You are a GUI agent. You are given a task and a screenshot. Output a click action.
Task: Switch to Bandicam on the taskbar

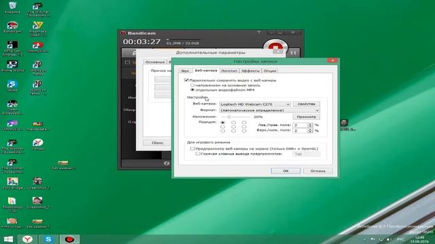point(69,239)
